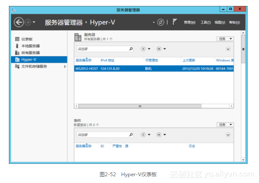Open list options icon in 服务器 filter bar
Screen dimensions: 259x183
(x=143, y=49)
